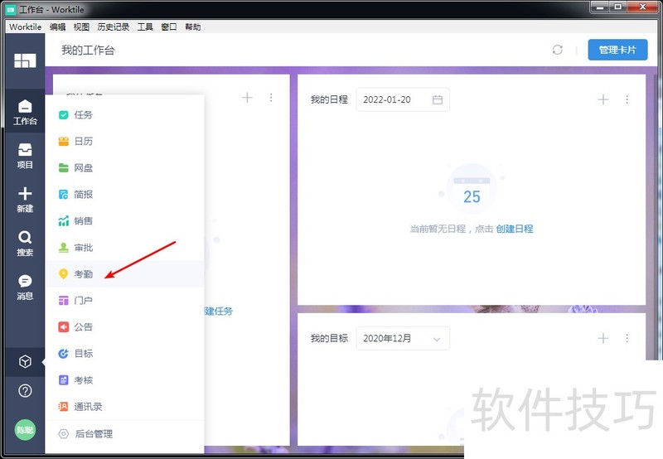Click the 管理卡片 button
Viewport: 663px width, 459px height.
tap(617, 50)
